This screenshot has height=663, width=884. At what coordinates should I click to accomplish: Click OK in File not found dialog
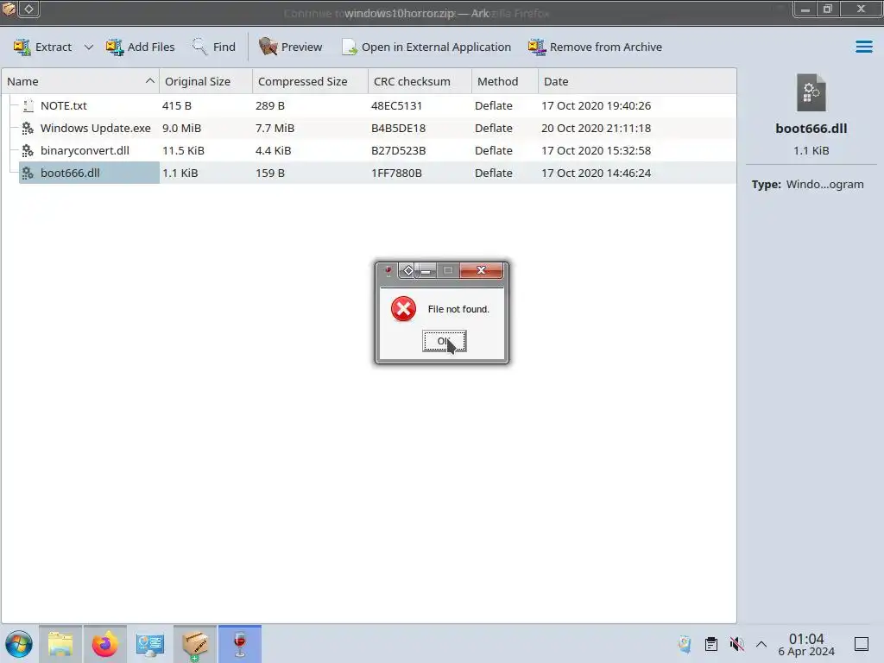pyautogui.click(x=445, y=341)
